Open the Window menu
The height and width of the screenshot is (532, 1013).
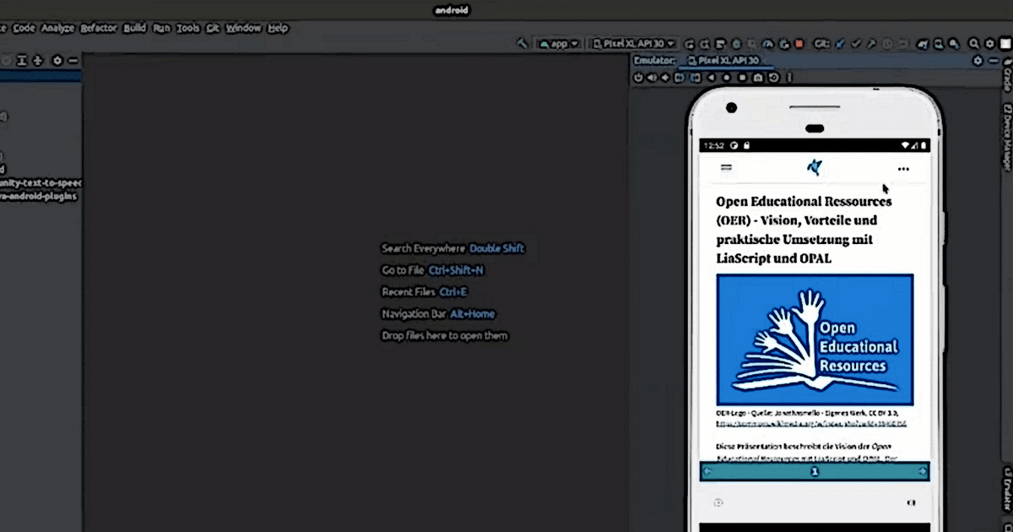click(x=243, y=28)
